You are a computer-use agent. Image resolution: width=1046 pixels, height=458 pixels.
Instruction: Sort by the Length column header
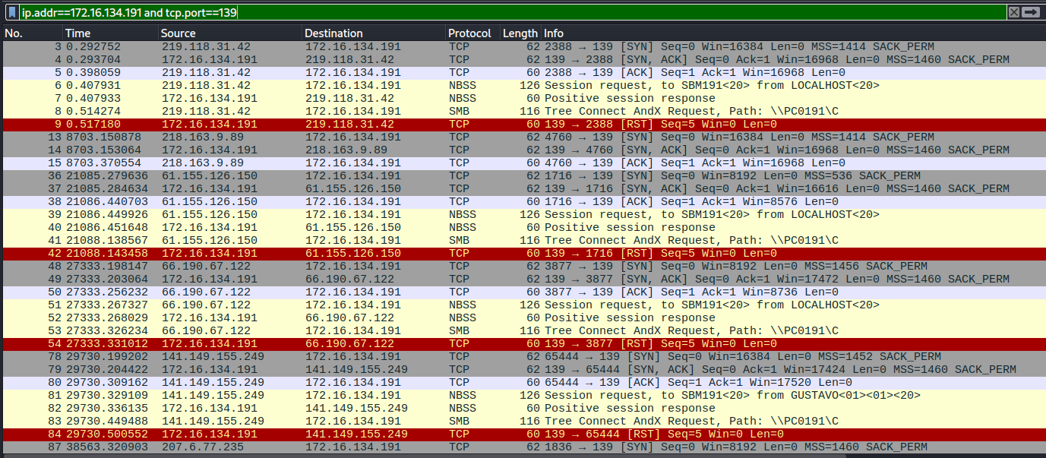(x=520, y=33)
